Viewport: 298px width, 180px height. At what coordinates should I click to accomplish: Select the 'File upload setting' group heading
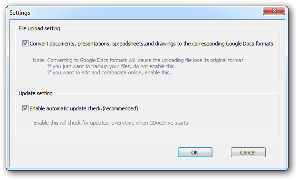click(x=39, y=28)
